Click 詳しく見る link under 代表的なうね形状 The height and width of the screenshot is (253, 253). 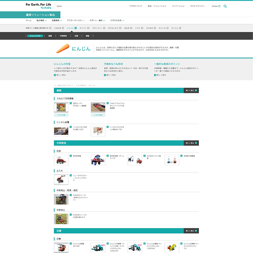(111, 75)
